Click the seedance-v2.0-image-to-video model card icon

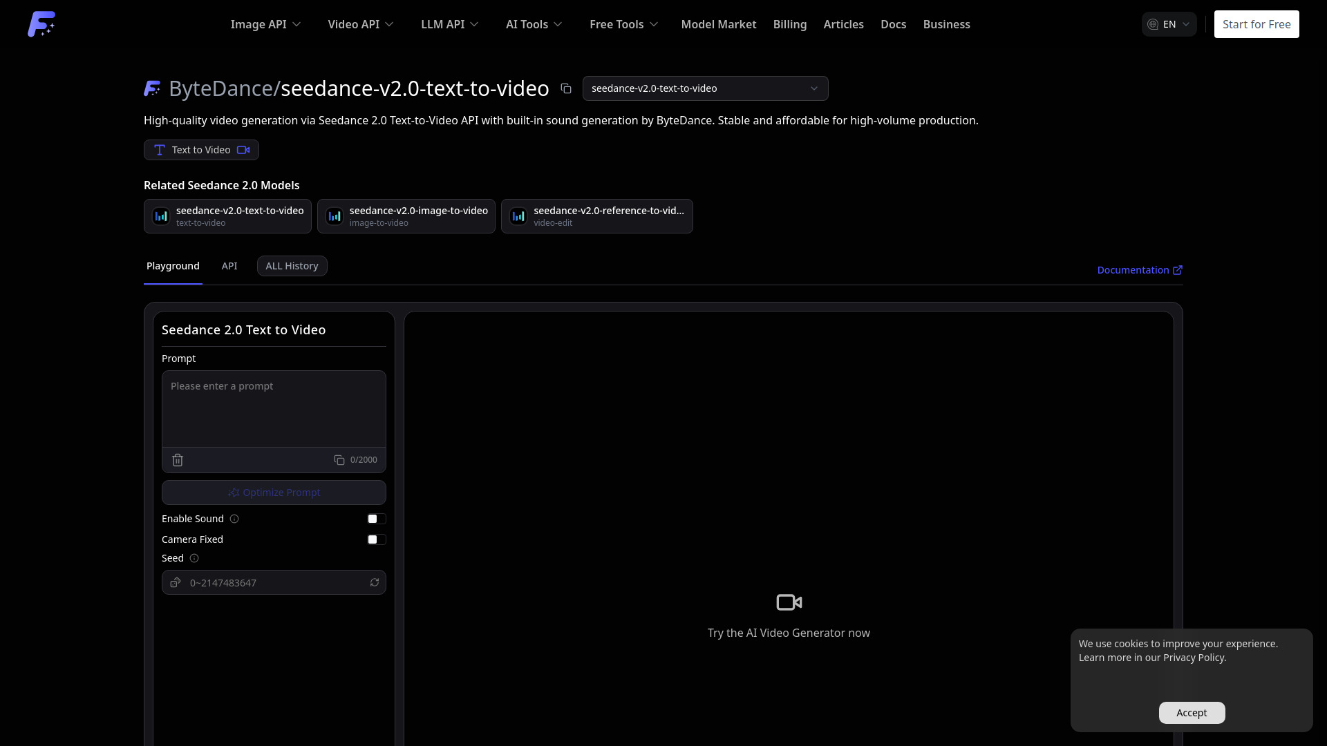(335, 216)
